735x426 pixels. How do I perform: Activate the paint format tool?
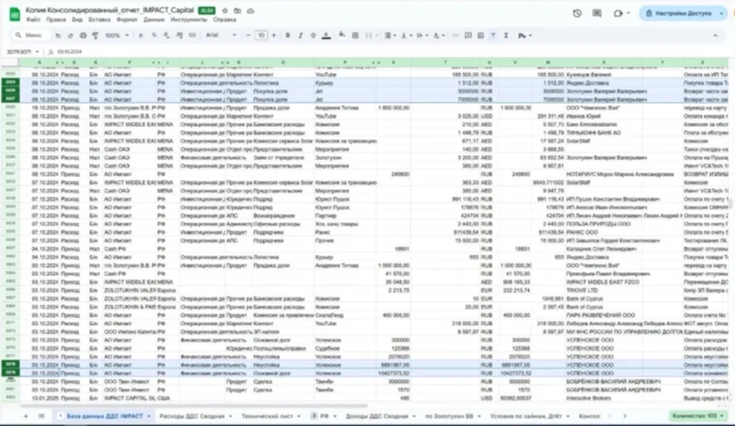click(95, 36)
